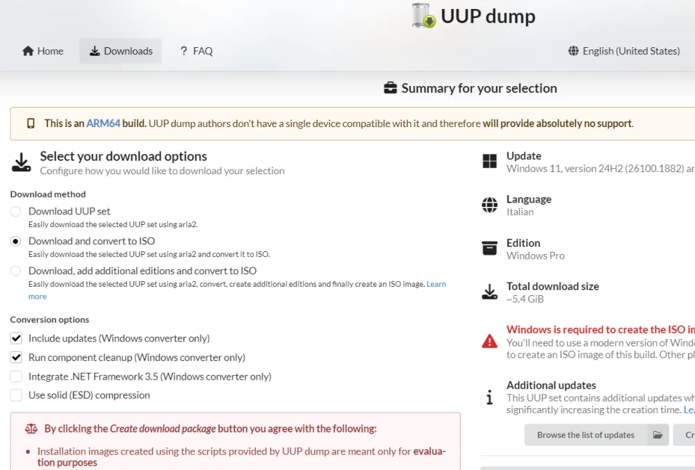695x470 pixels.
Task: Click the archive box icon beside Edition
Action: click(x=490, y=249)
